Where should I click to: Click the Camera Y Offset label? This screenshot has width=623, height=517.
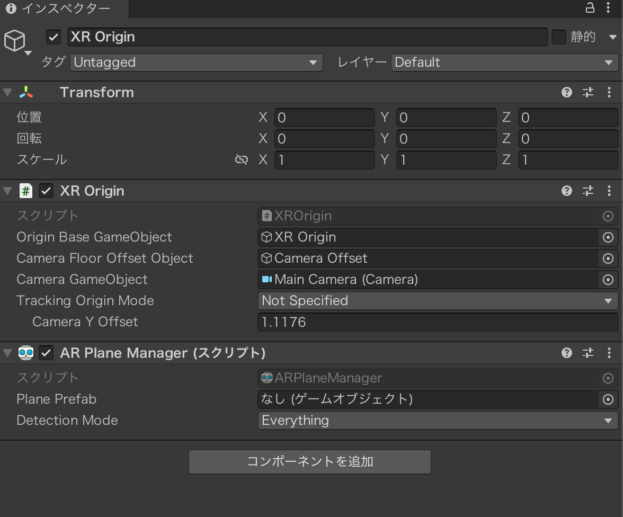pyautogui.click(x=85, y=322)
